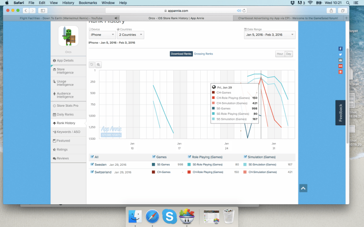Open Skype from the Dock

pos(169,217)
